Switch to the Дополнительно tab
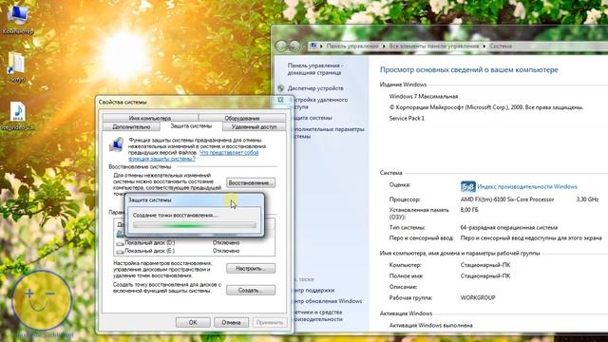608x342 pixels. click(x=131, y=126)
